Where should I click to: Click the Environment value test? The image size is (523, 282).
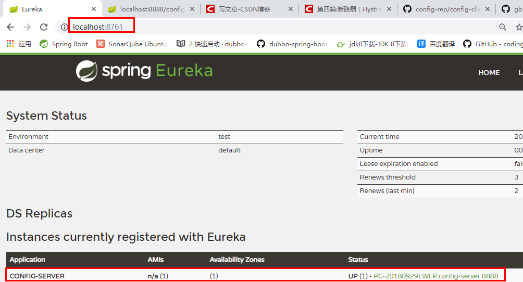(x=224, y=137)
